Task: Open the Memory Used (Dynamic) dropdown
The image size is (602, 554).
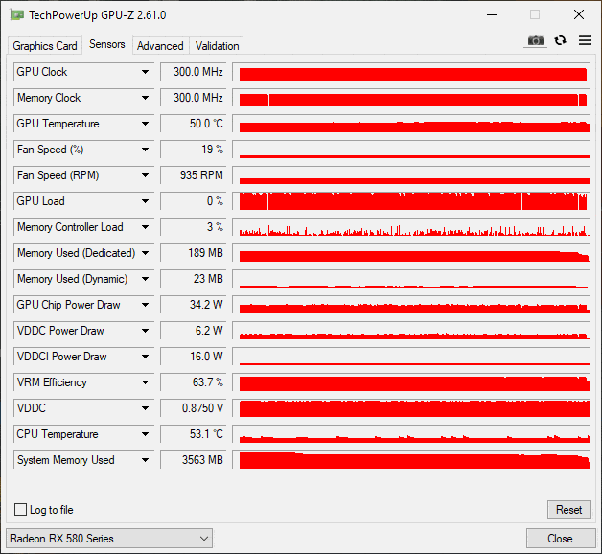Action: click(145, 279)
